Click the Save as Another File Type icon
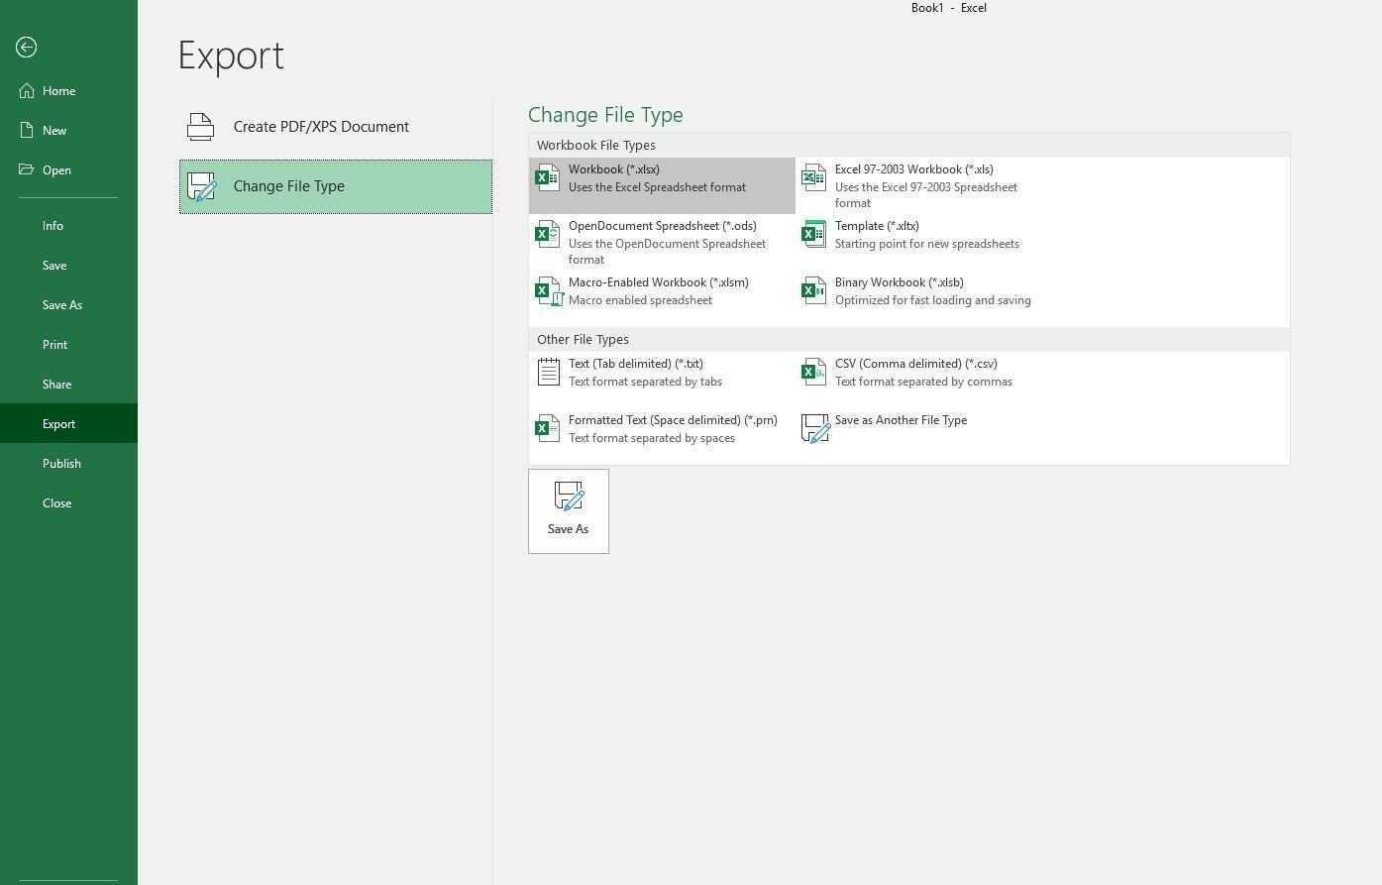This screenshot has height=885, width=1382. click(x=815, y=429)
